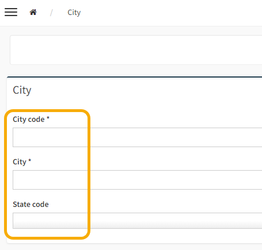
Task: Select the City breadcrumb link
Action: tap(74, 13)
